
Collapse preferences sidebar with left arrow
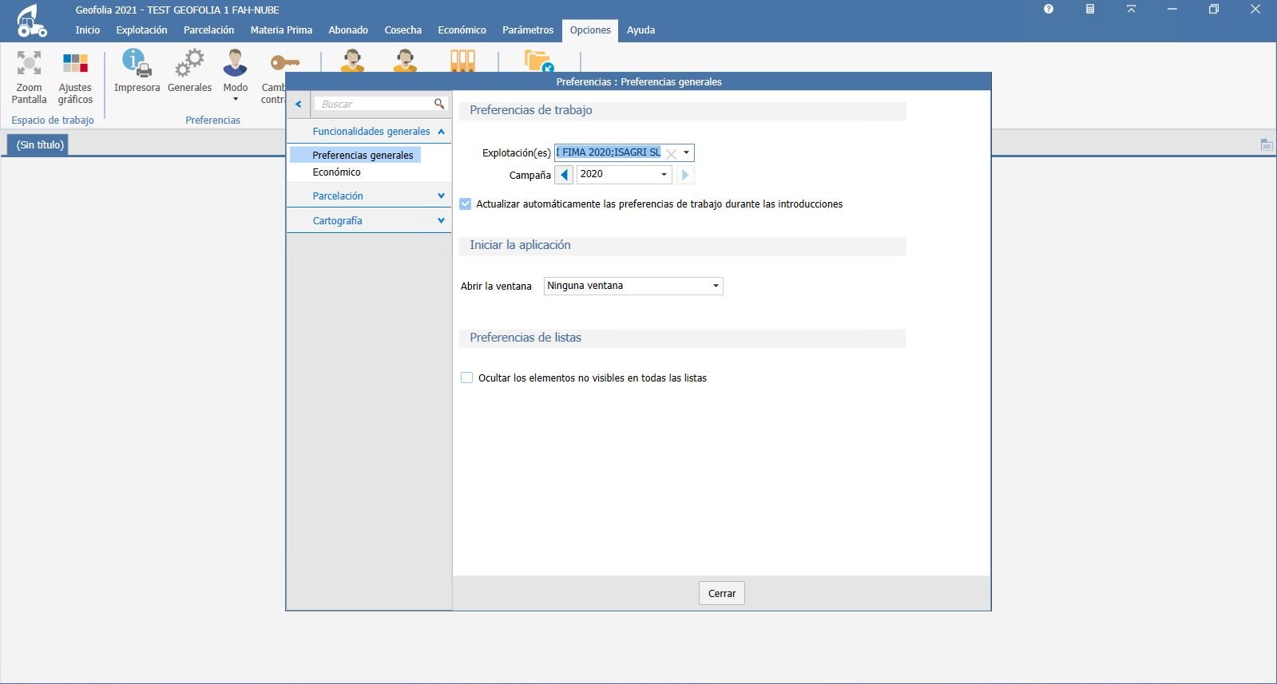(x=298, y=104)
